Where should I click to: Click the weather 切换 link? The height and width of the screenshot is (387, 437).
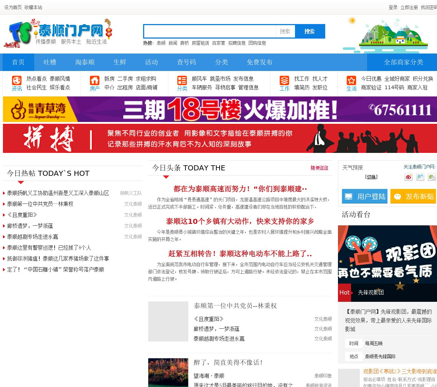click(371, 177)
